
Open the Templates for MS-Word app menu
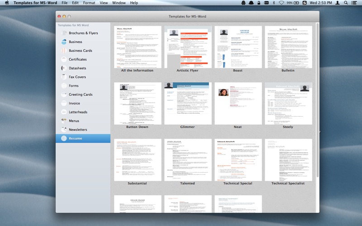tap(35, 3)
